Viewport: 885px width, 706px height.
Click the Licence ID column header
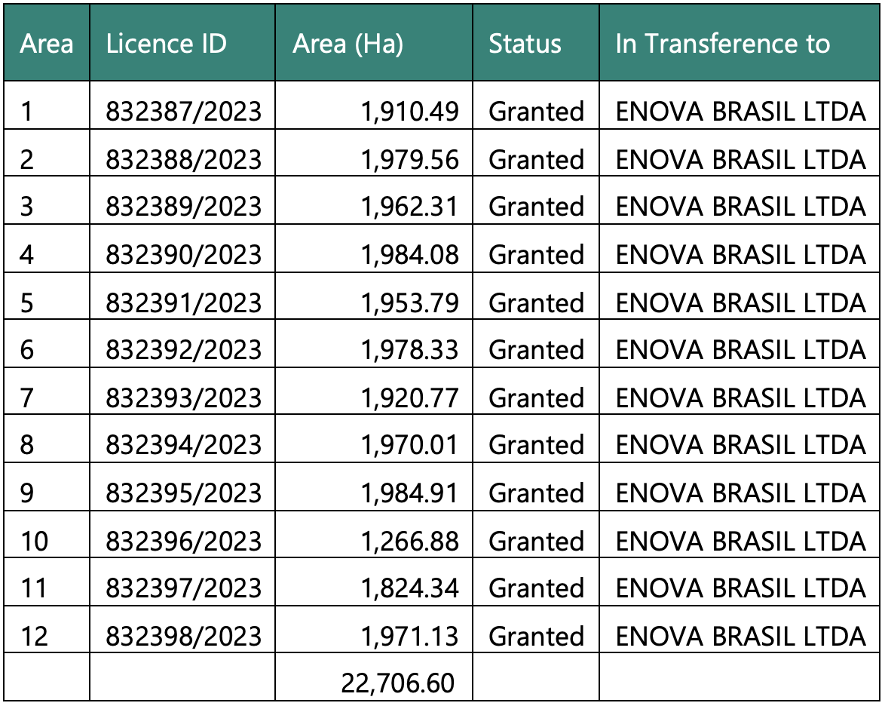[x=166, y=44]
